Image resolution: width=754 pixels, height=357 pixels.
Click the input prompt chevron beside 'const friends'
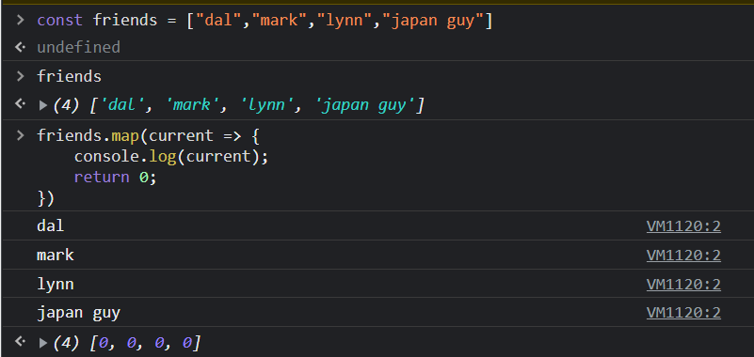point(20,20)
